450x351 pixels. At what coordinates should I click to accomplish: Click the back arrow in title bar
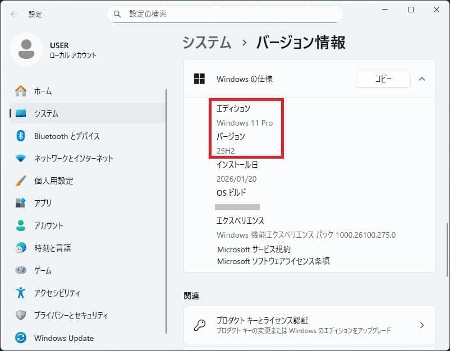click(13, 14)
